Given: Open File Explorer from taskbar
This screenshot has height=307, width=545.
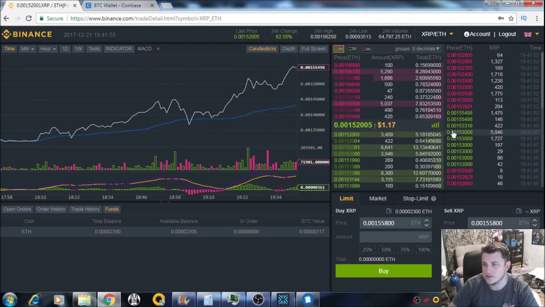Looking at the screenshot, I should tap(84, 299).
